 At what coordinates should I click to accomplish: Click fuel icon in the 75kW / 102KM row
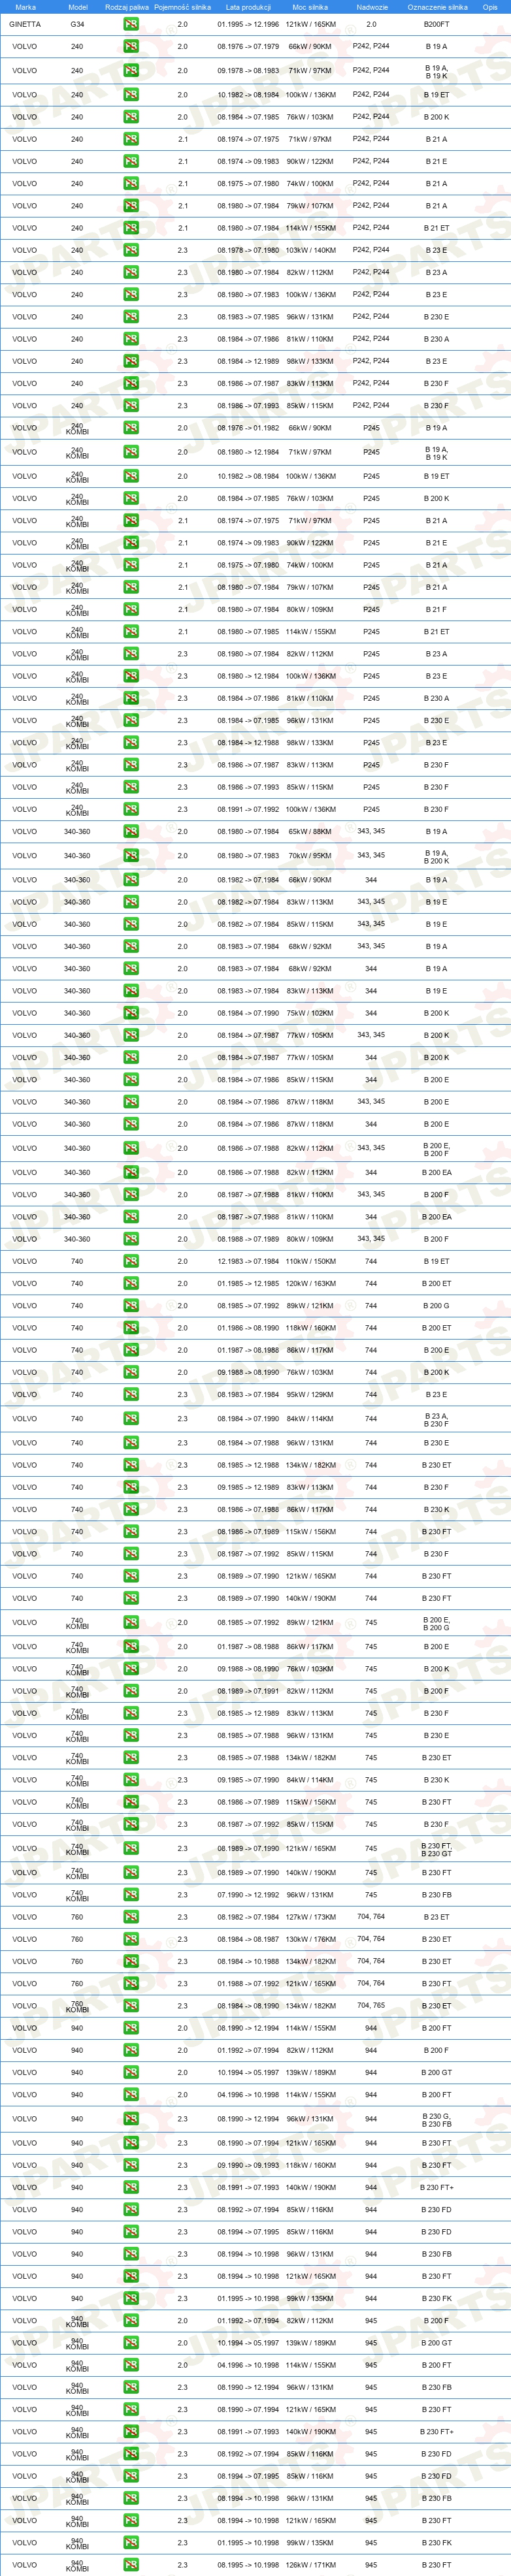(131, 1013)
